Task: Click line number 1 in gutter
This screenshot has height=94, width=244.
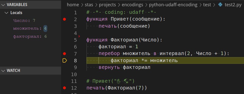Action: pos(75,13)
